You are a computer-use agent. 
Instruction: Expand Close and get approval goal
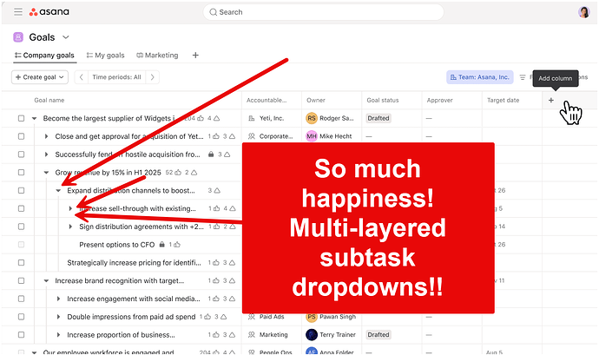click(x=46, y=136)
